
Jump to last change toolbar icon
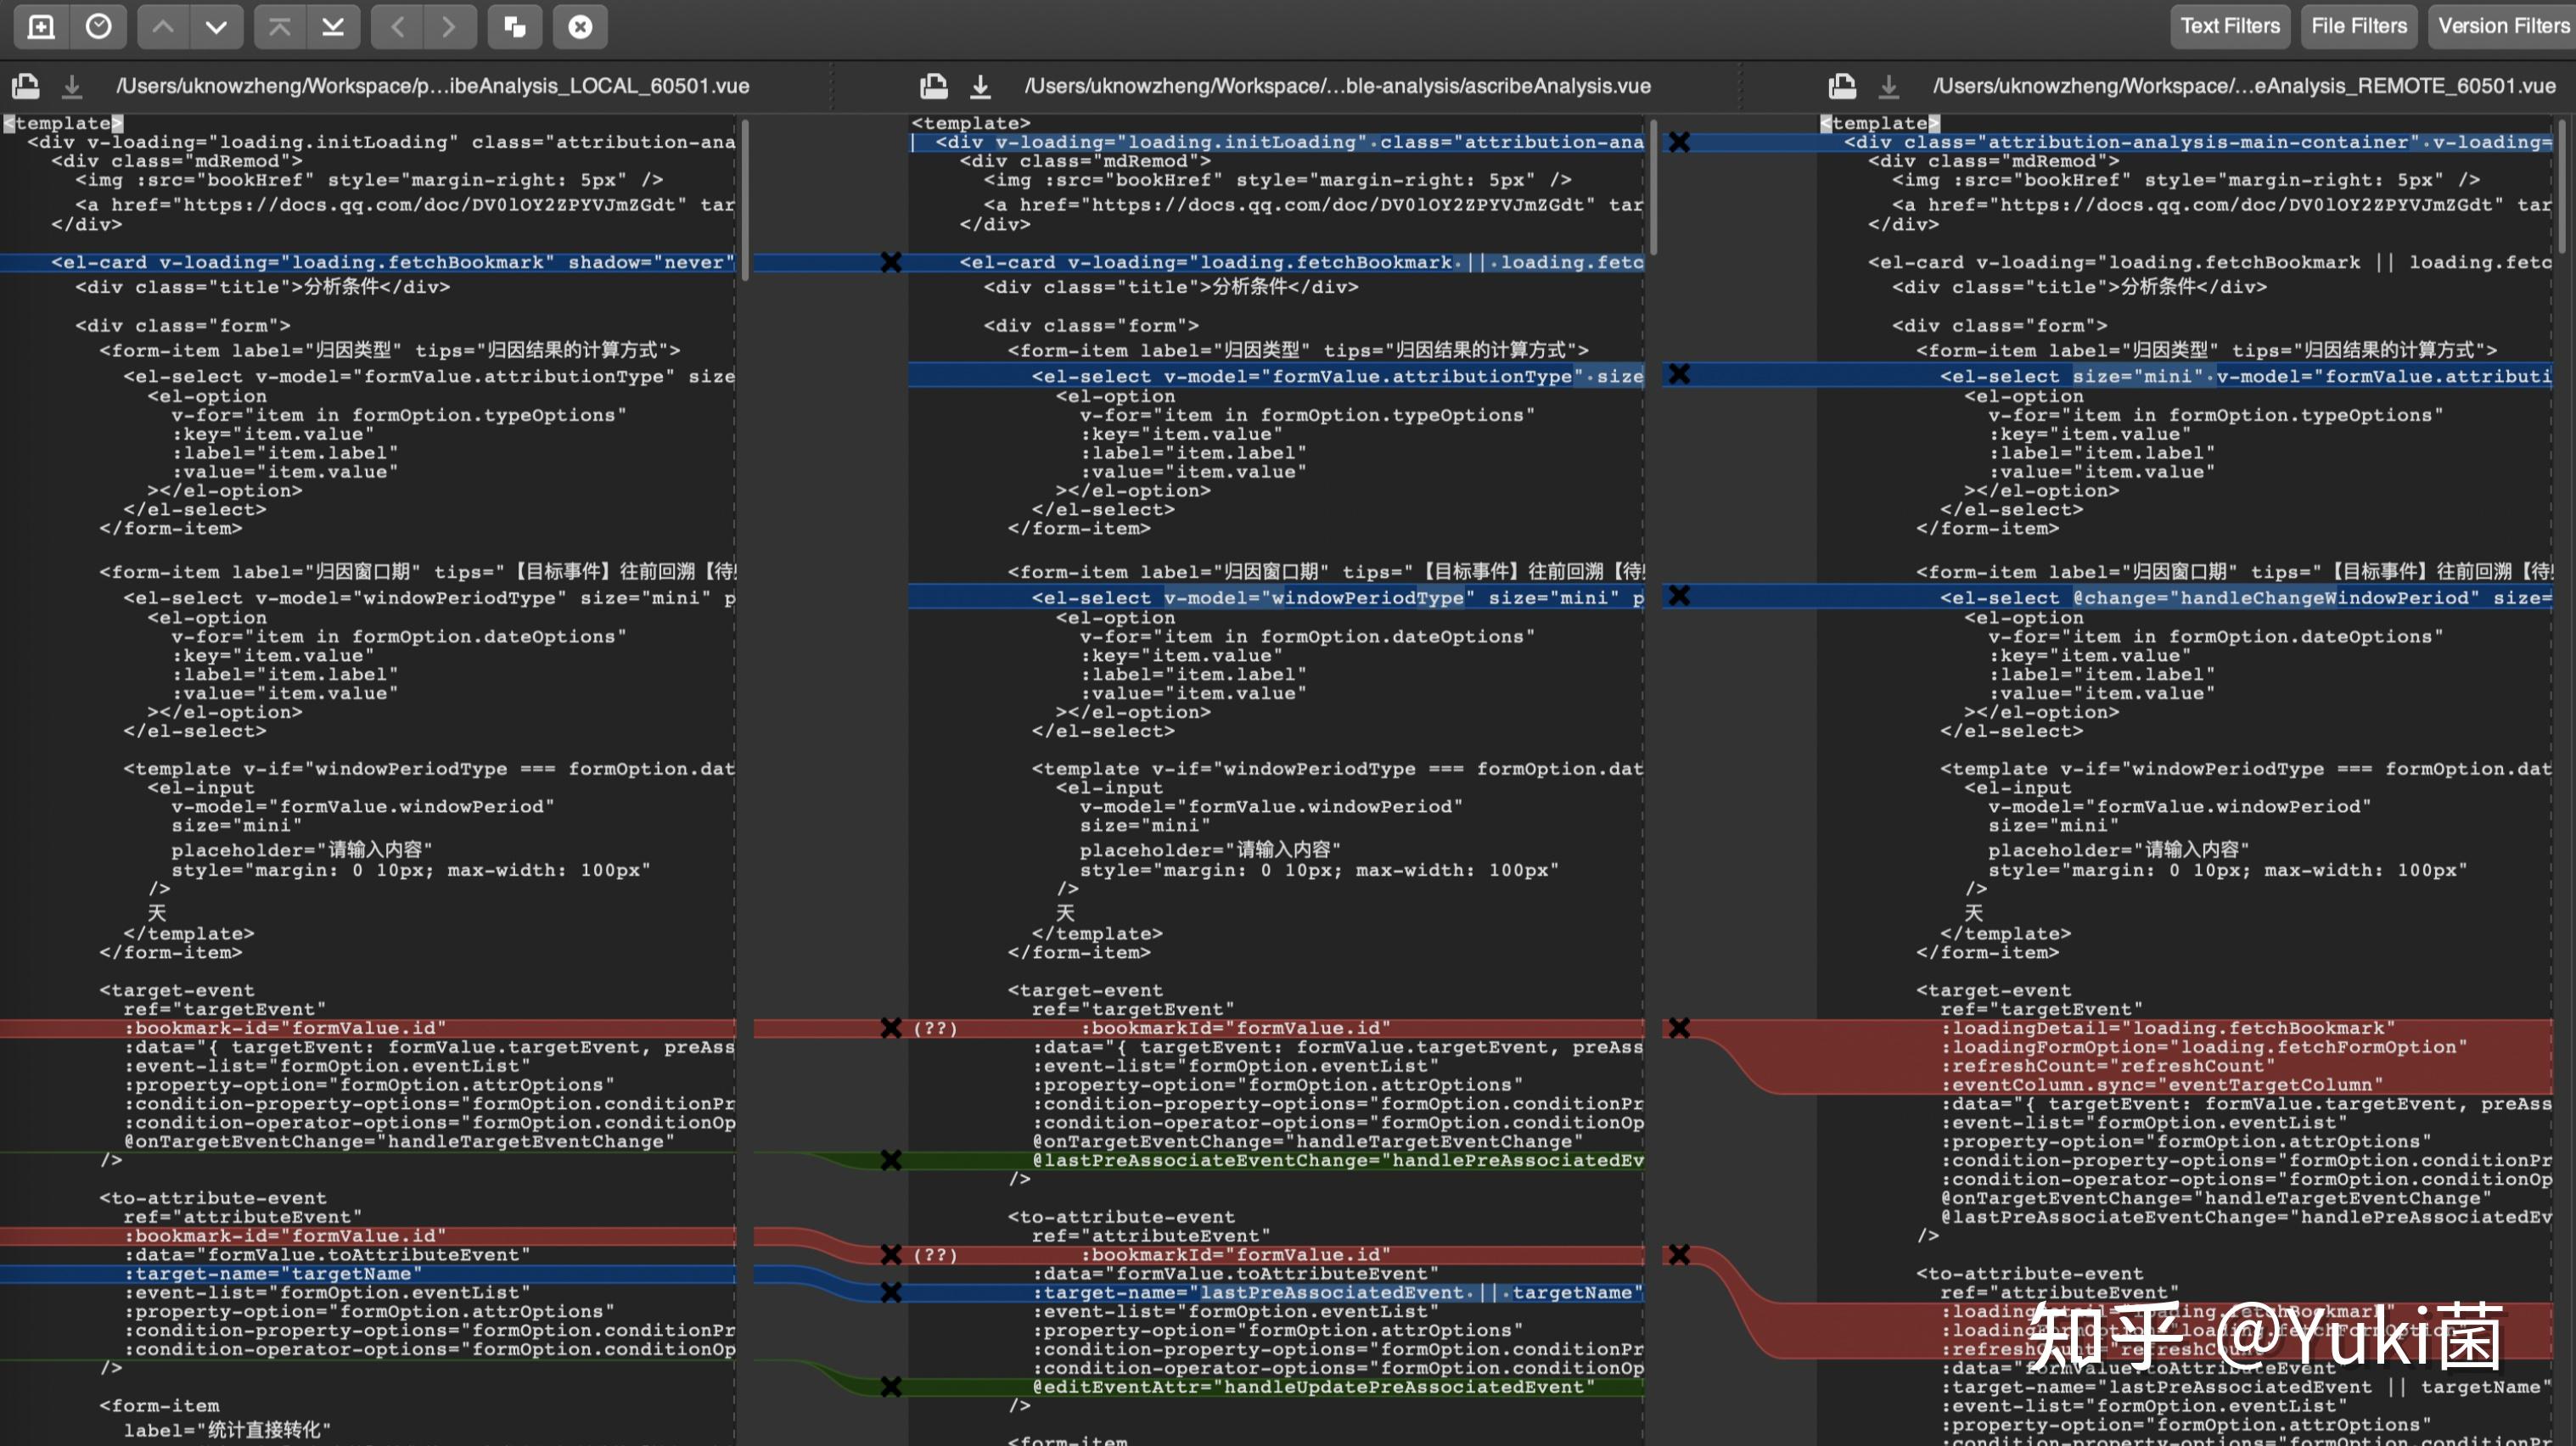[333, 27]
